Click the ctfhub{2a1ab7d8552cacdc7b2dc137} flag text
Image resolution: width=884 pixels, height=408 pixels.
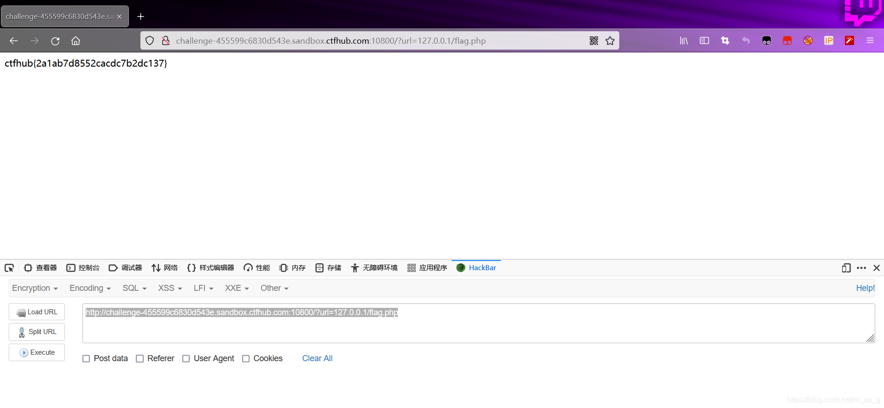pyautogui.click(x=86, y=63)
